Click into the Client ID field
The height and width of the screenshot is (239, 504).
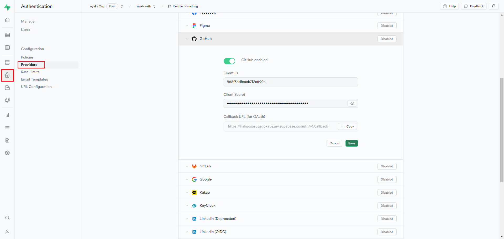click(290, 82)
